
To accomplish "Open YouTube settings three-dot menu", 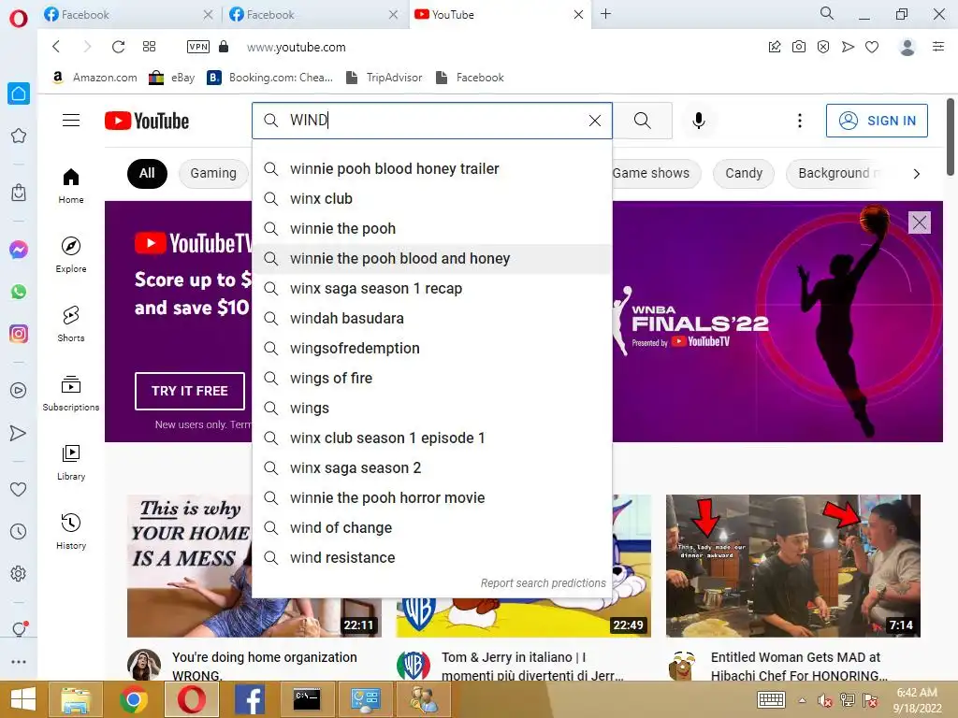I will tap(799, 121).
